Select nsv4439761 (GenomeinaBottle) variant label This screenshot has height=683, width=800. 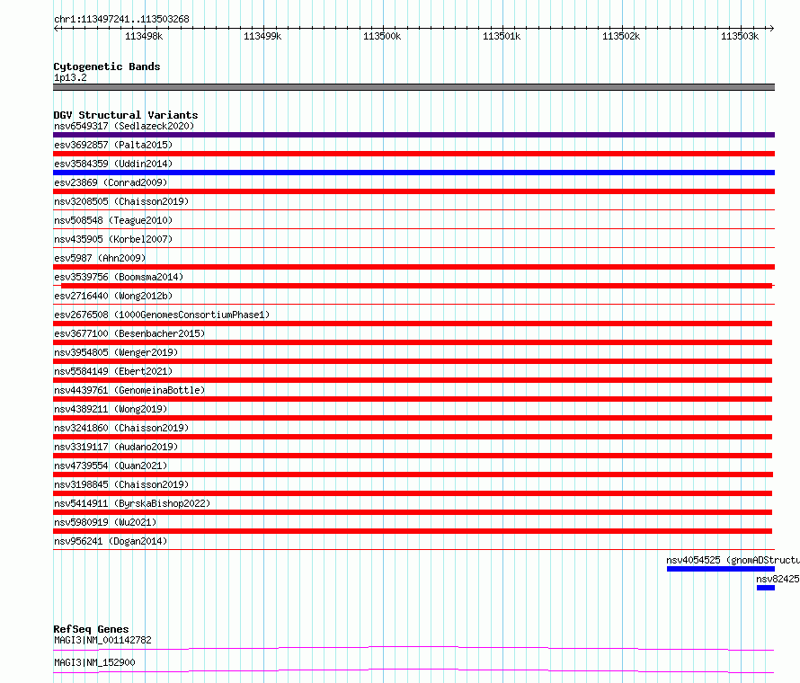pos(129,390)
